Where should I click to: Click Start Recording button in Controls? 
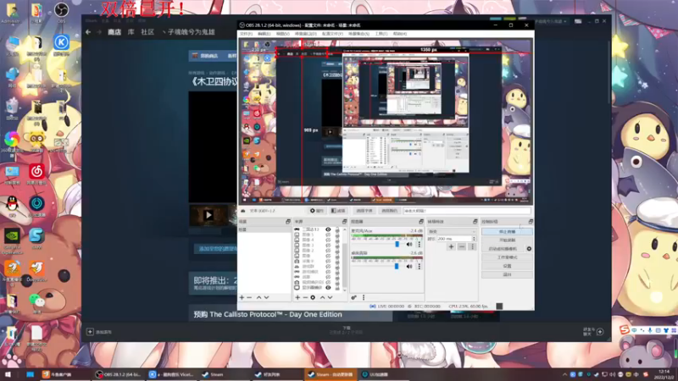507,240
